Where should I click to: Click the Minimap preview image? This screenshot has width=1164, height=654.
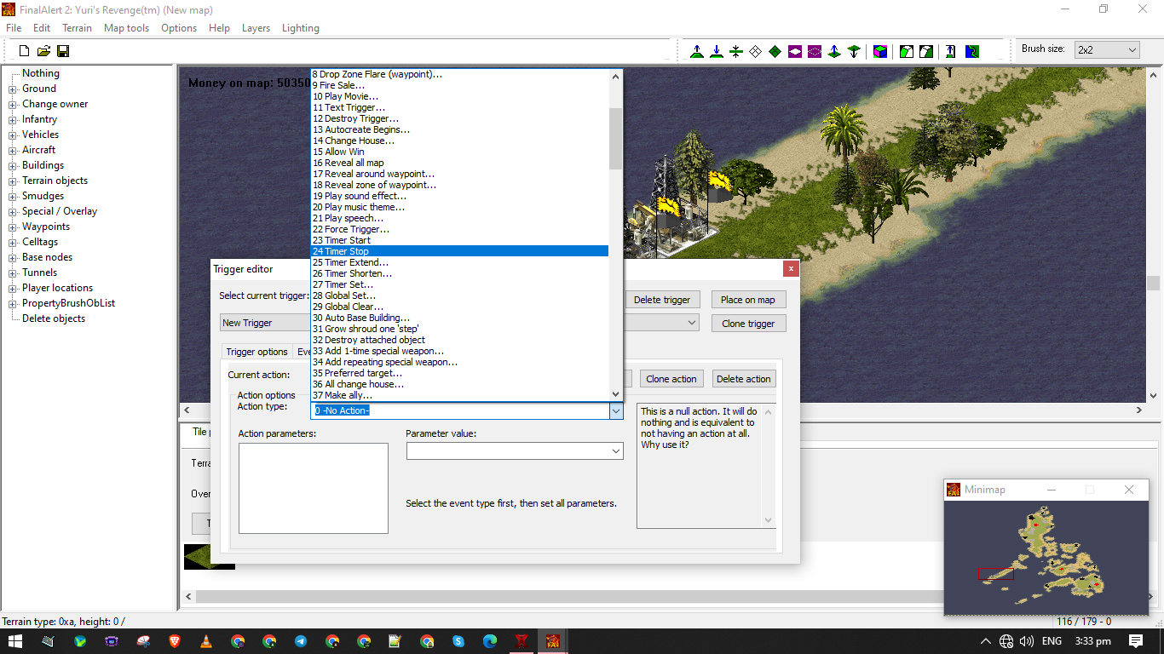[x=1046, y=557]
